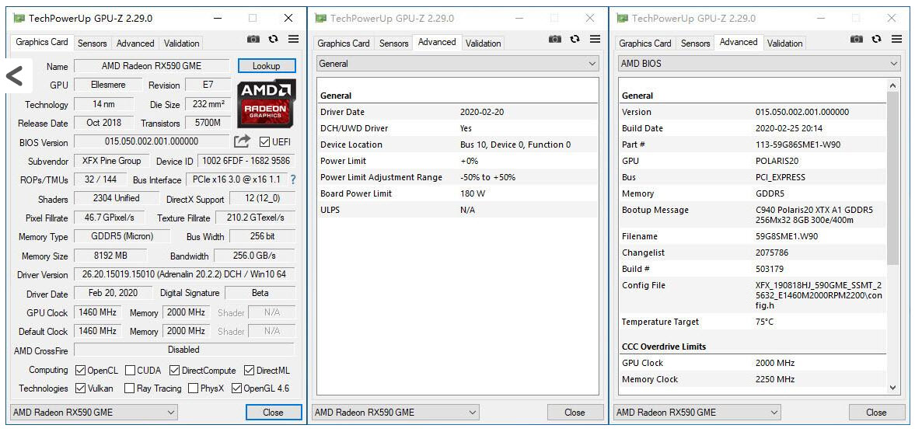Refresh readings icon in left GPU-Z window
915x432 pixels.
point(273,39)
